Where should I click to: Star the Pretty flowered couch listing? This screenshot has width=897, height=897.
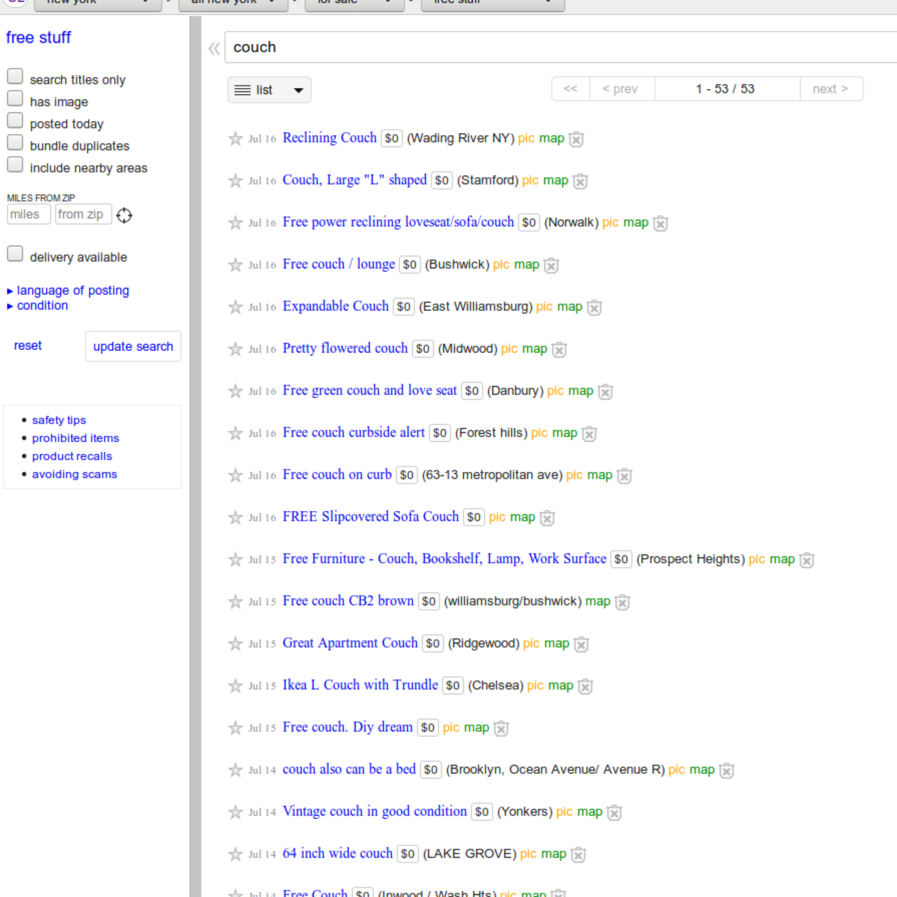coord(235,349)
